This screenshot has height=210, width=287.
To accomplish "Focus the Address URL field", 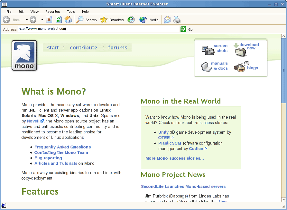I will 99,29.
